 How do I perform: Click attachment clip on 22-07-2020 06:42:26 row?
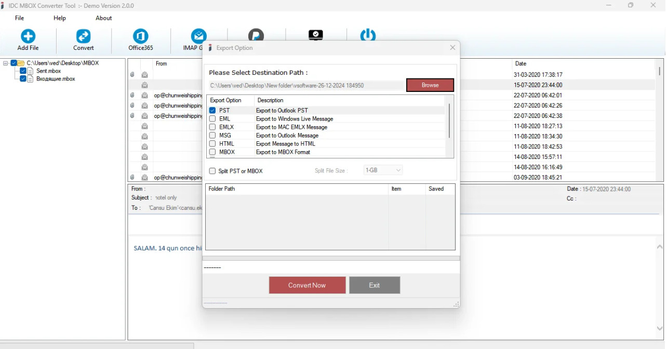click(x=132, y=105)
